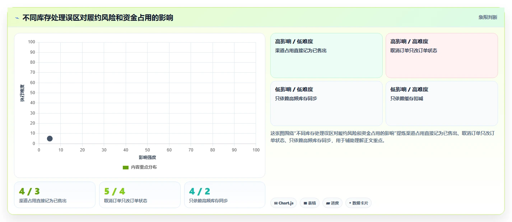
Task: Click the x-axis value 50
Action: click(x=148, y=150)
